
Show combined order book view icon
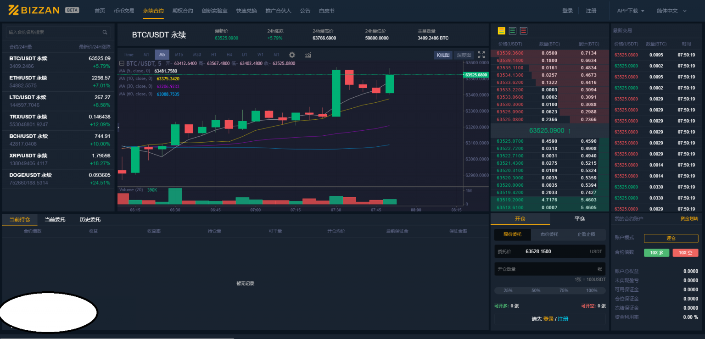click(x=501, y=31)
